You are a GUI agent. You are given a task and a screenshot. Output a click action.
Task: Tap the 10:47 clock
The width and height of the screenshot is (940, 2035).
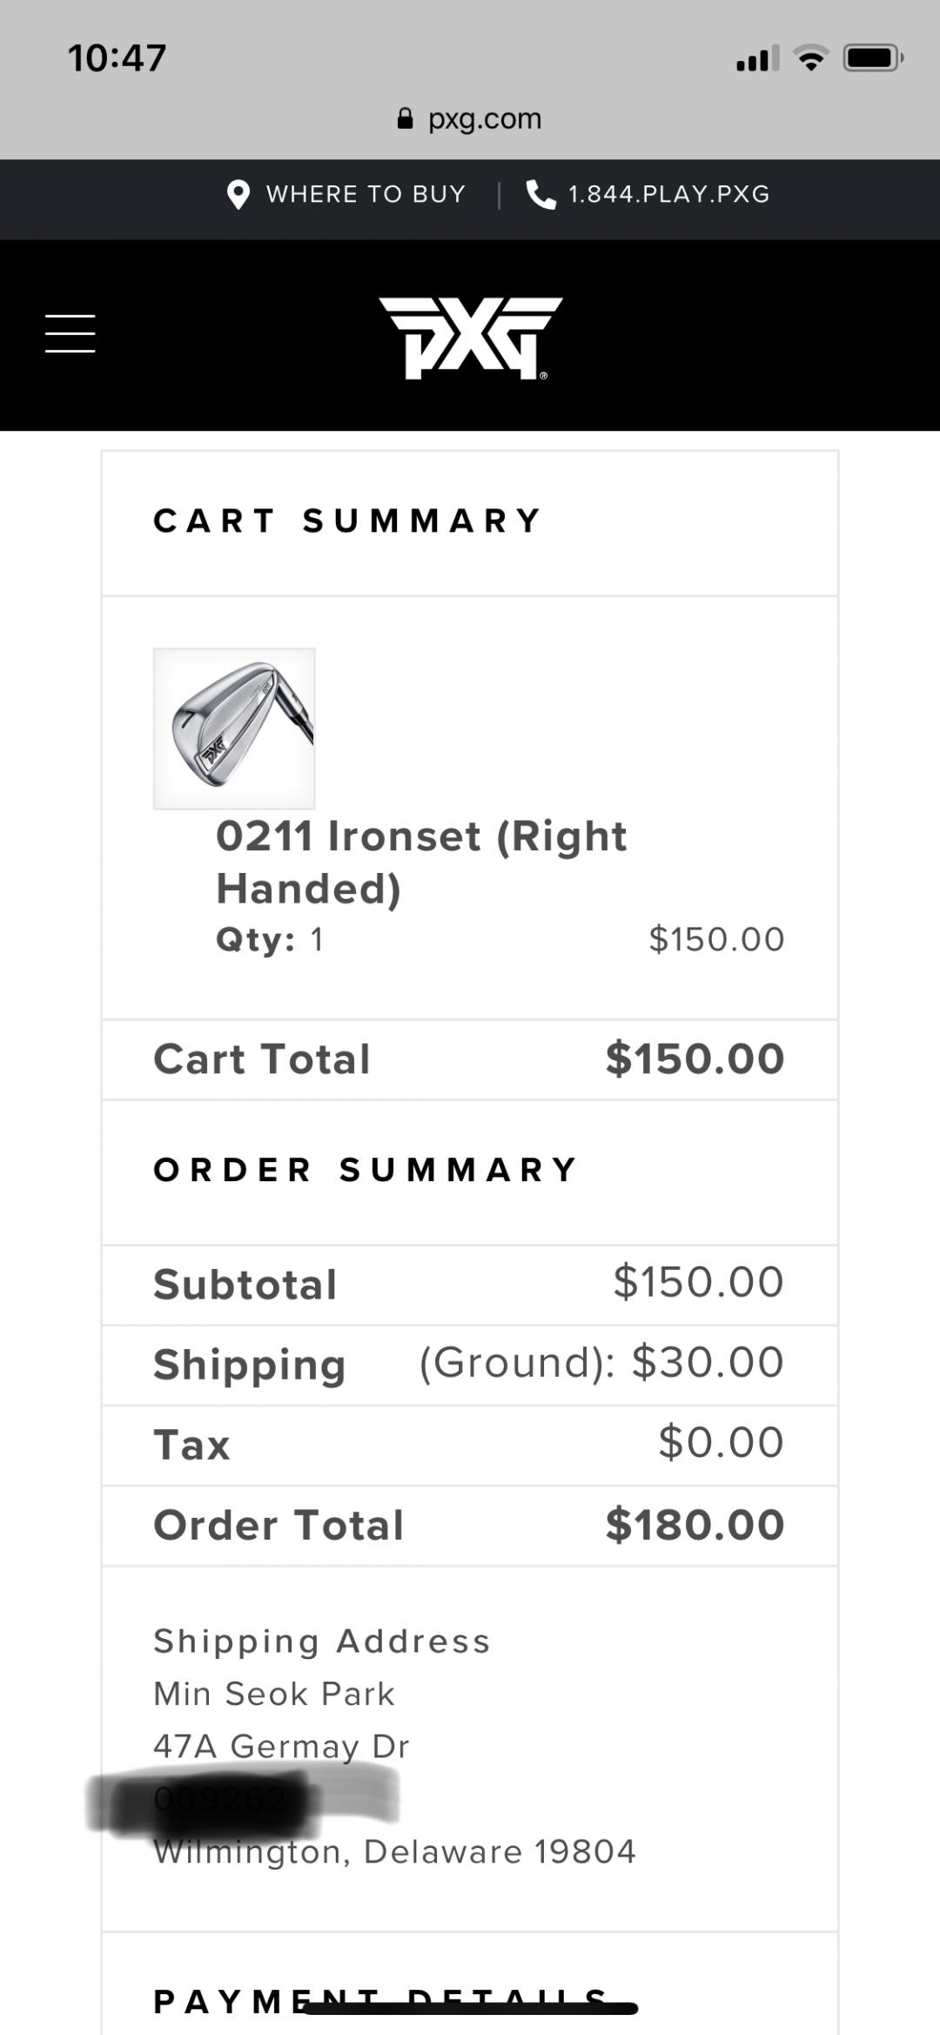tap(117, 58)
